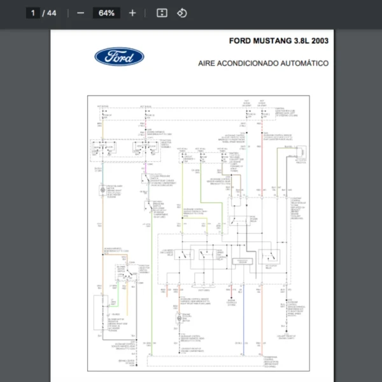
Task: Click the A/C clutch field coil symbol
Action: (301, 153)
